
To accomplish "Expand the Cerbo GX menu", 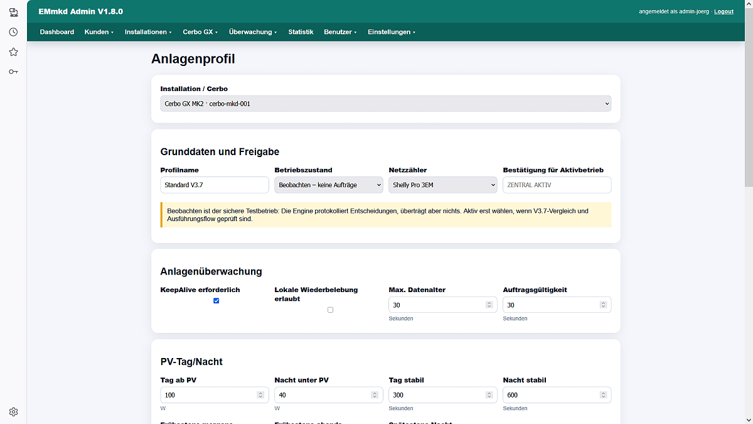I will tap(201, 32).
